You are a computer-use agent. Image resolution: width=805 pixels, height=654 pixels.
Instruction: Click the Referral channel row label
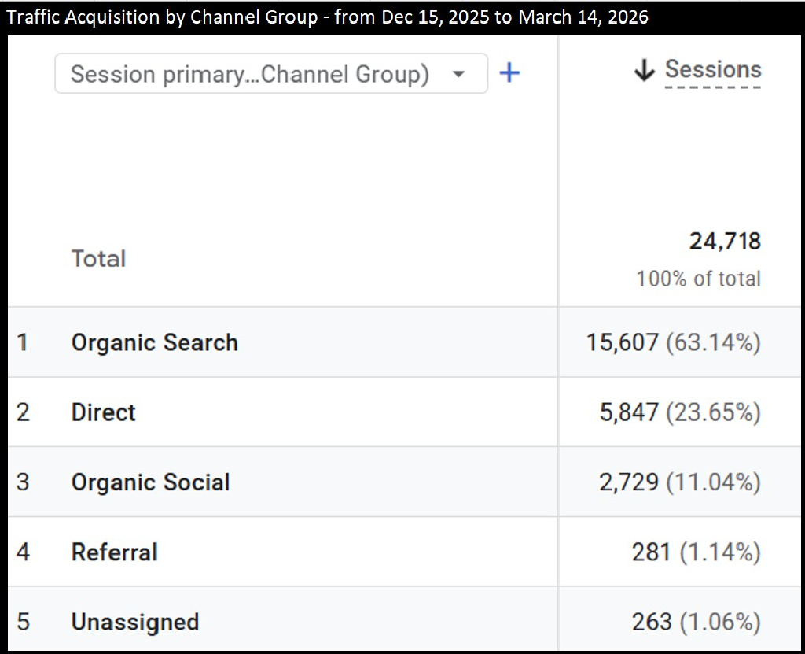[x=114, y=552]
